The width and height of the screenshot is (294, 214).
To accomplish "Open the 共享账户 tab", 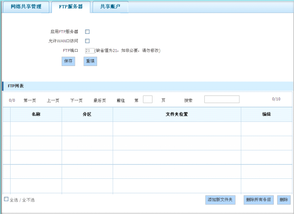I will pyautogui.click(x=110, y=7).
